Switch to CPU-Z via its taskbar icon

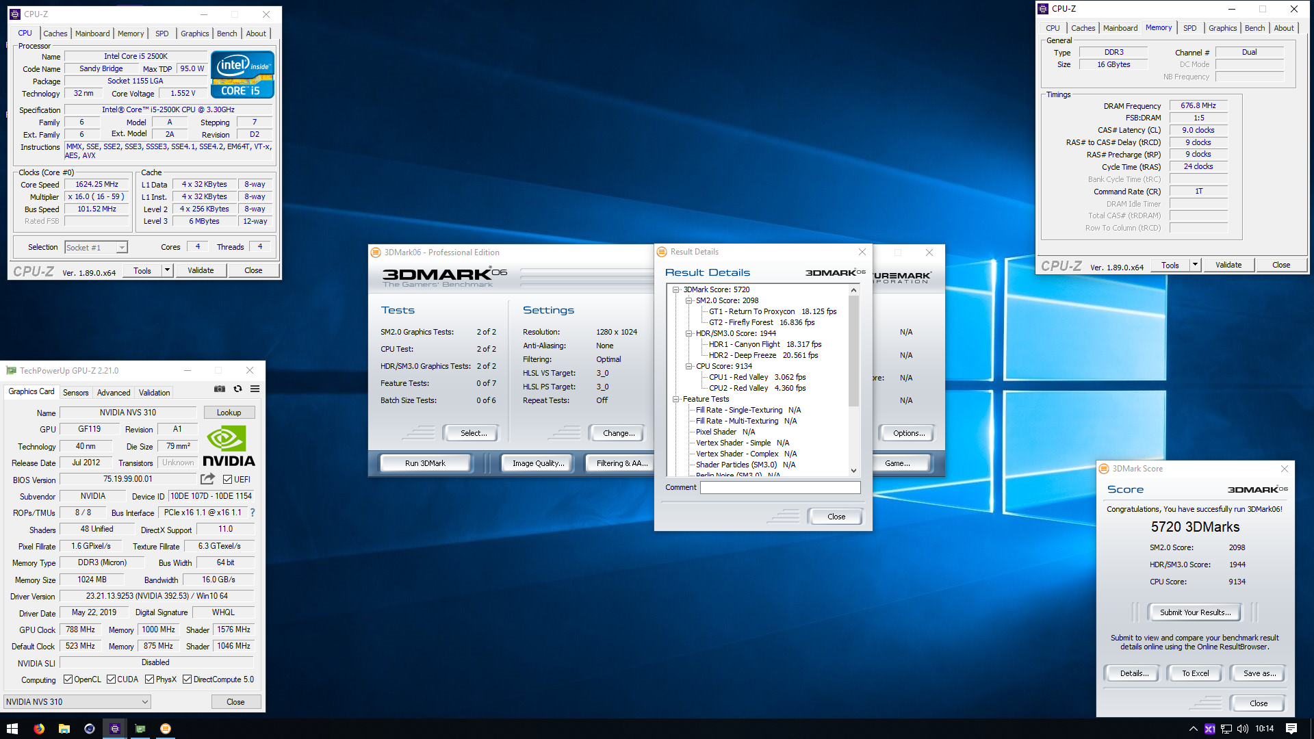(115, 729)
